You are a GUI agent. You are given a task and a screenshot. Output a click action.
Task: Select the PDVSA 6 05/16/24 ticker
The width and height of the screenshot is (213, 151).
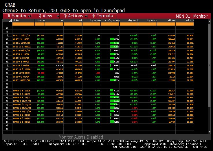coord(22,108)
